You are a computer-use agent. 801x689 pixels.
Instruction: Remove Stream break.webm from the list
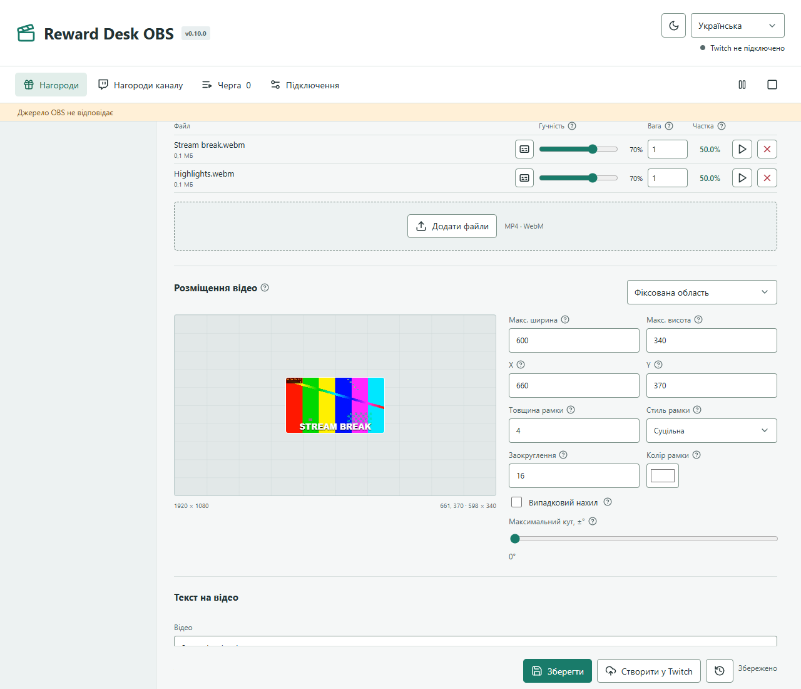click(x=767, y=149)
